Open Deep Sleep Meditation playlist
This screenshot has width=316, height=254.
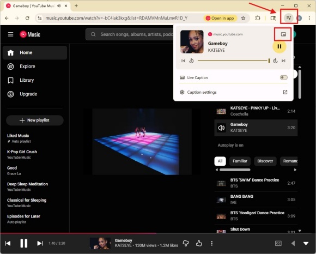(x=35, y=186)
